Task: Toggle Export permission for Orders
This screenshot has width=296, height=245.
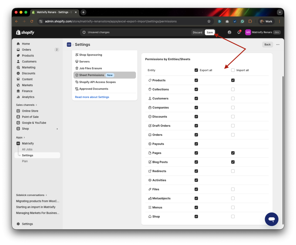Action: tap(196, 135)
